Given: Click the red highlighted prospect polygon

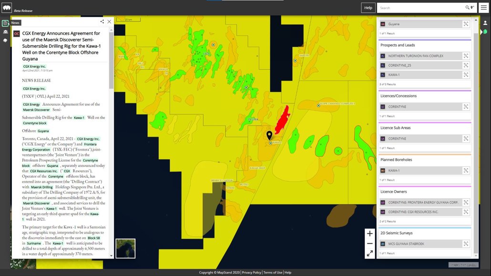Looking at the screenshot, I should (283, 120).
